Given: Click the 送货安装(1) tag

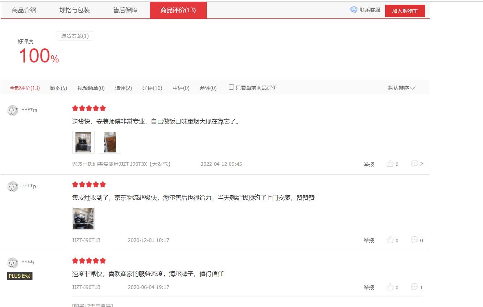Looking at the screenshot, I should (x=75, y=36).
